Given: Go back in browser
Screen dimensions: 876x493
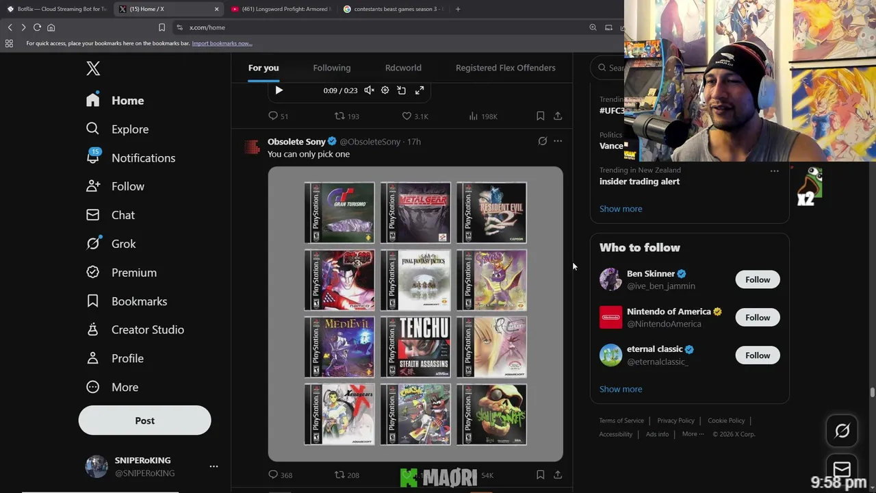Looking at the screenshot, I should [x=10, y=27].
